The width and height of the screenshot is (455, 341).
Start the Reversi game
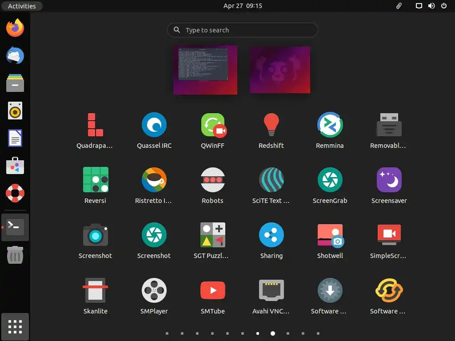point(95,186)
